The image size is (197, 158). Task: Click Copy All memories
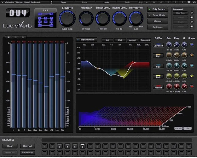27,146
